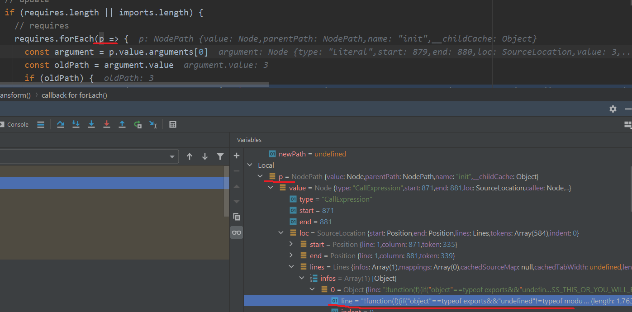The height and width of the screenshot is (312, 632).
Task: Collapse the Local variables node
Action: (x=250, y=165)
